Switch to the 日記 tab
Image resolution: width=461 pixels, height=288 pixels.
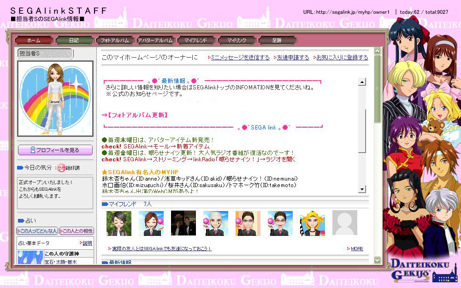(x=74, y=41)
